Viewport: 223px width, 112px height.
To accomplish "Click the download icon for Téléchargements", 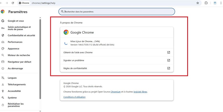I will [x=3, y=84].
